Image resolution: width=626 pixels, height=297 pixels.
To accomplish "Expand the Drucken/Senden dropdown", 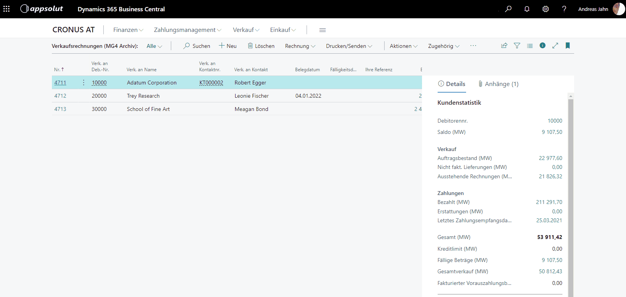I will click(349, 46).
